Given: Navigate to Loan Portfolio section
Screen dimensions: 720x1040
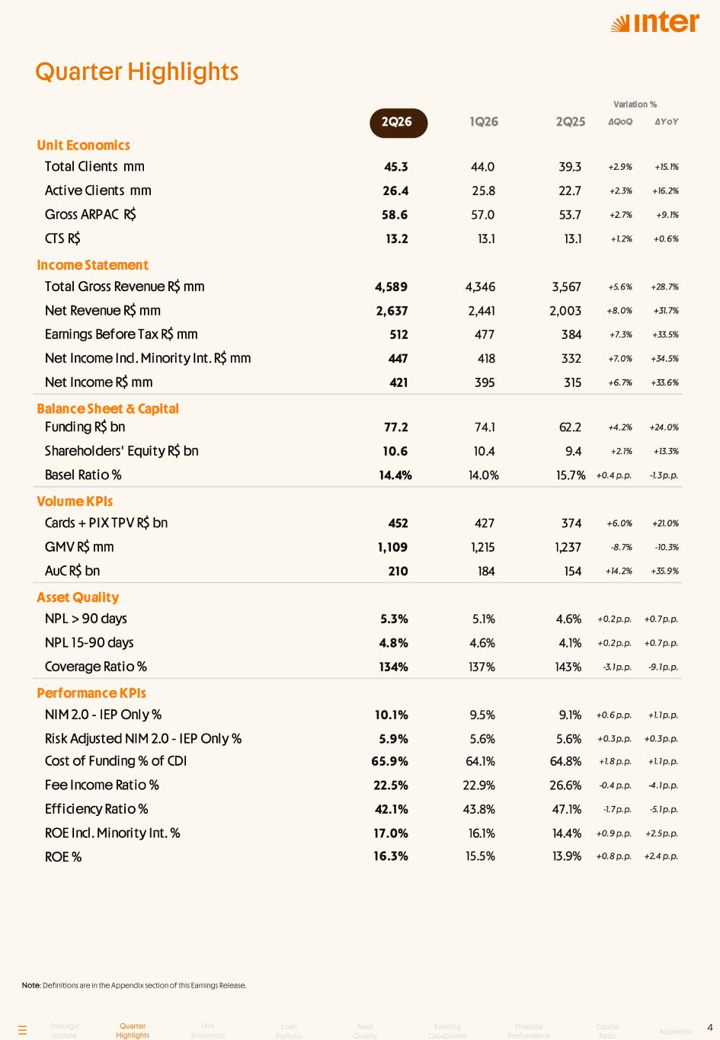Looking at the screenshot, I should (x=290, y=1031).
